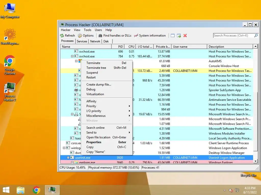Click the taskbar clock showing 4:33 PM
The width and height of the screenshot is (261, 195).
point(250,190)
